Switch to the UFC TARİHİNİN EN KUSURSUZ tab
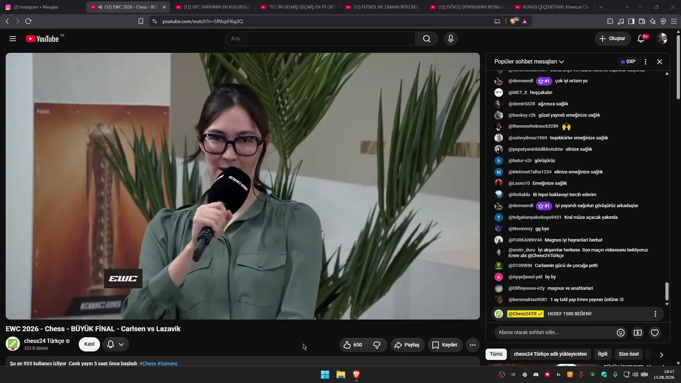 (x=212, y=7)
